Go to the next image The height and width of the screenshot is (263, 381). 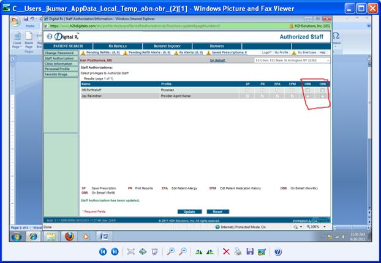tap(115, 251)
